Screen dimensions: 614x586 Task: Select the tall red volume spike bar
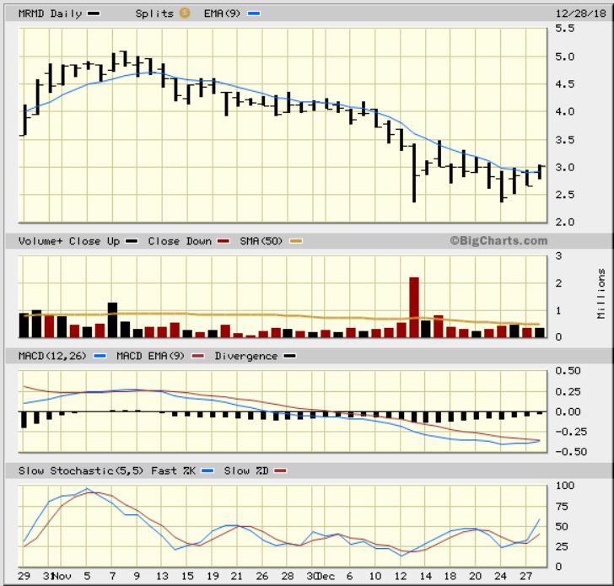414,307
